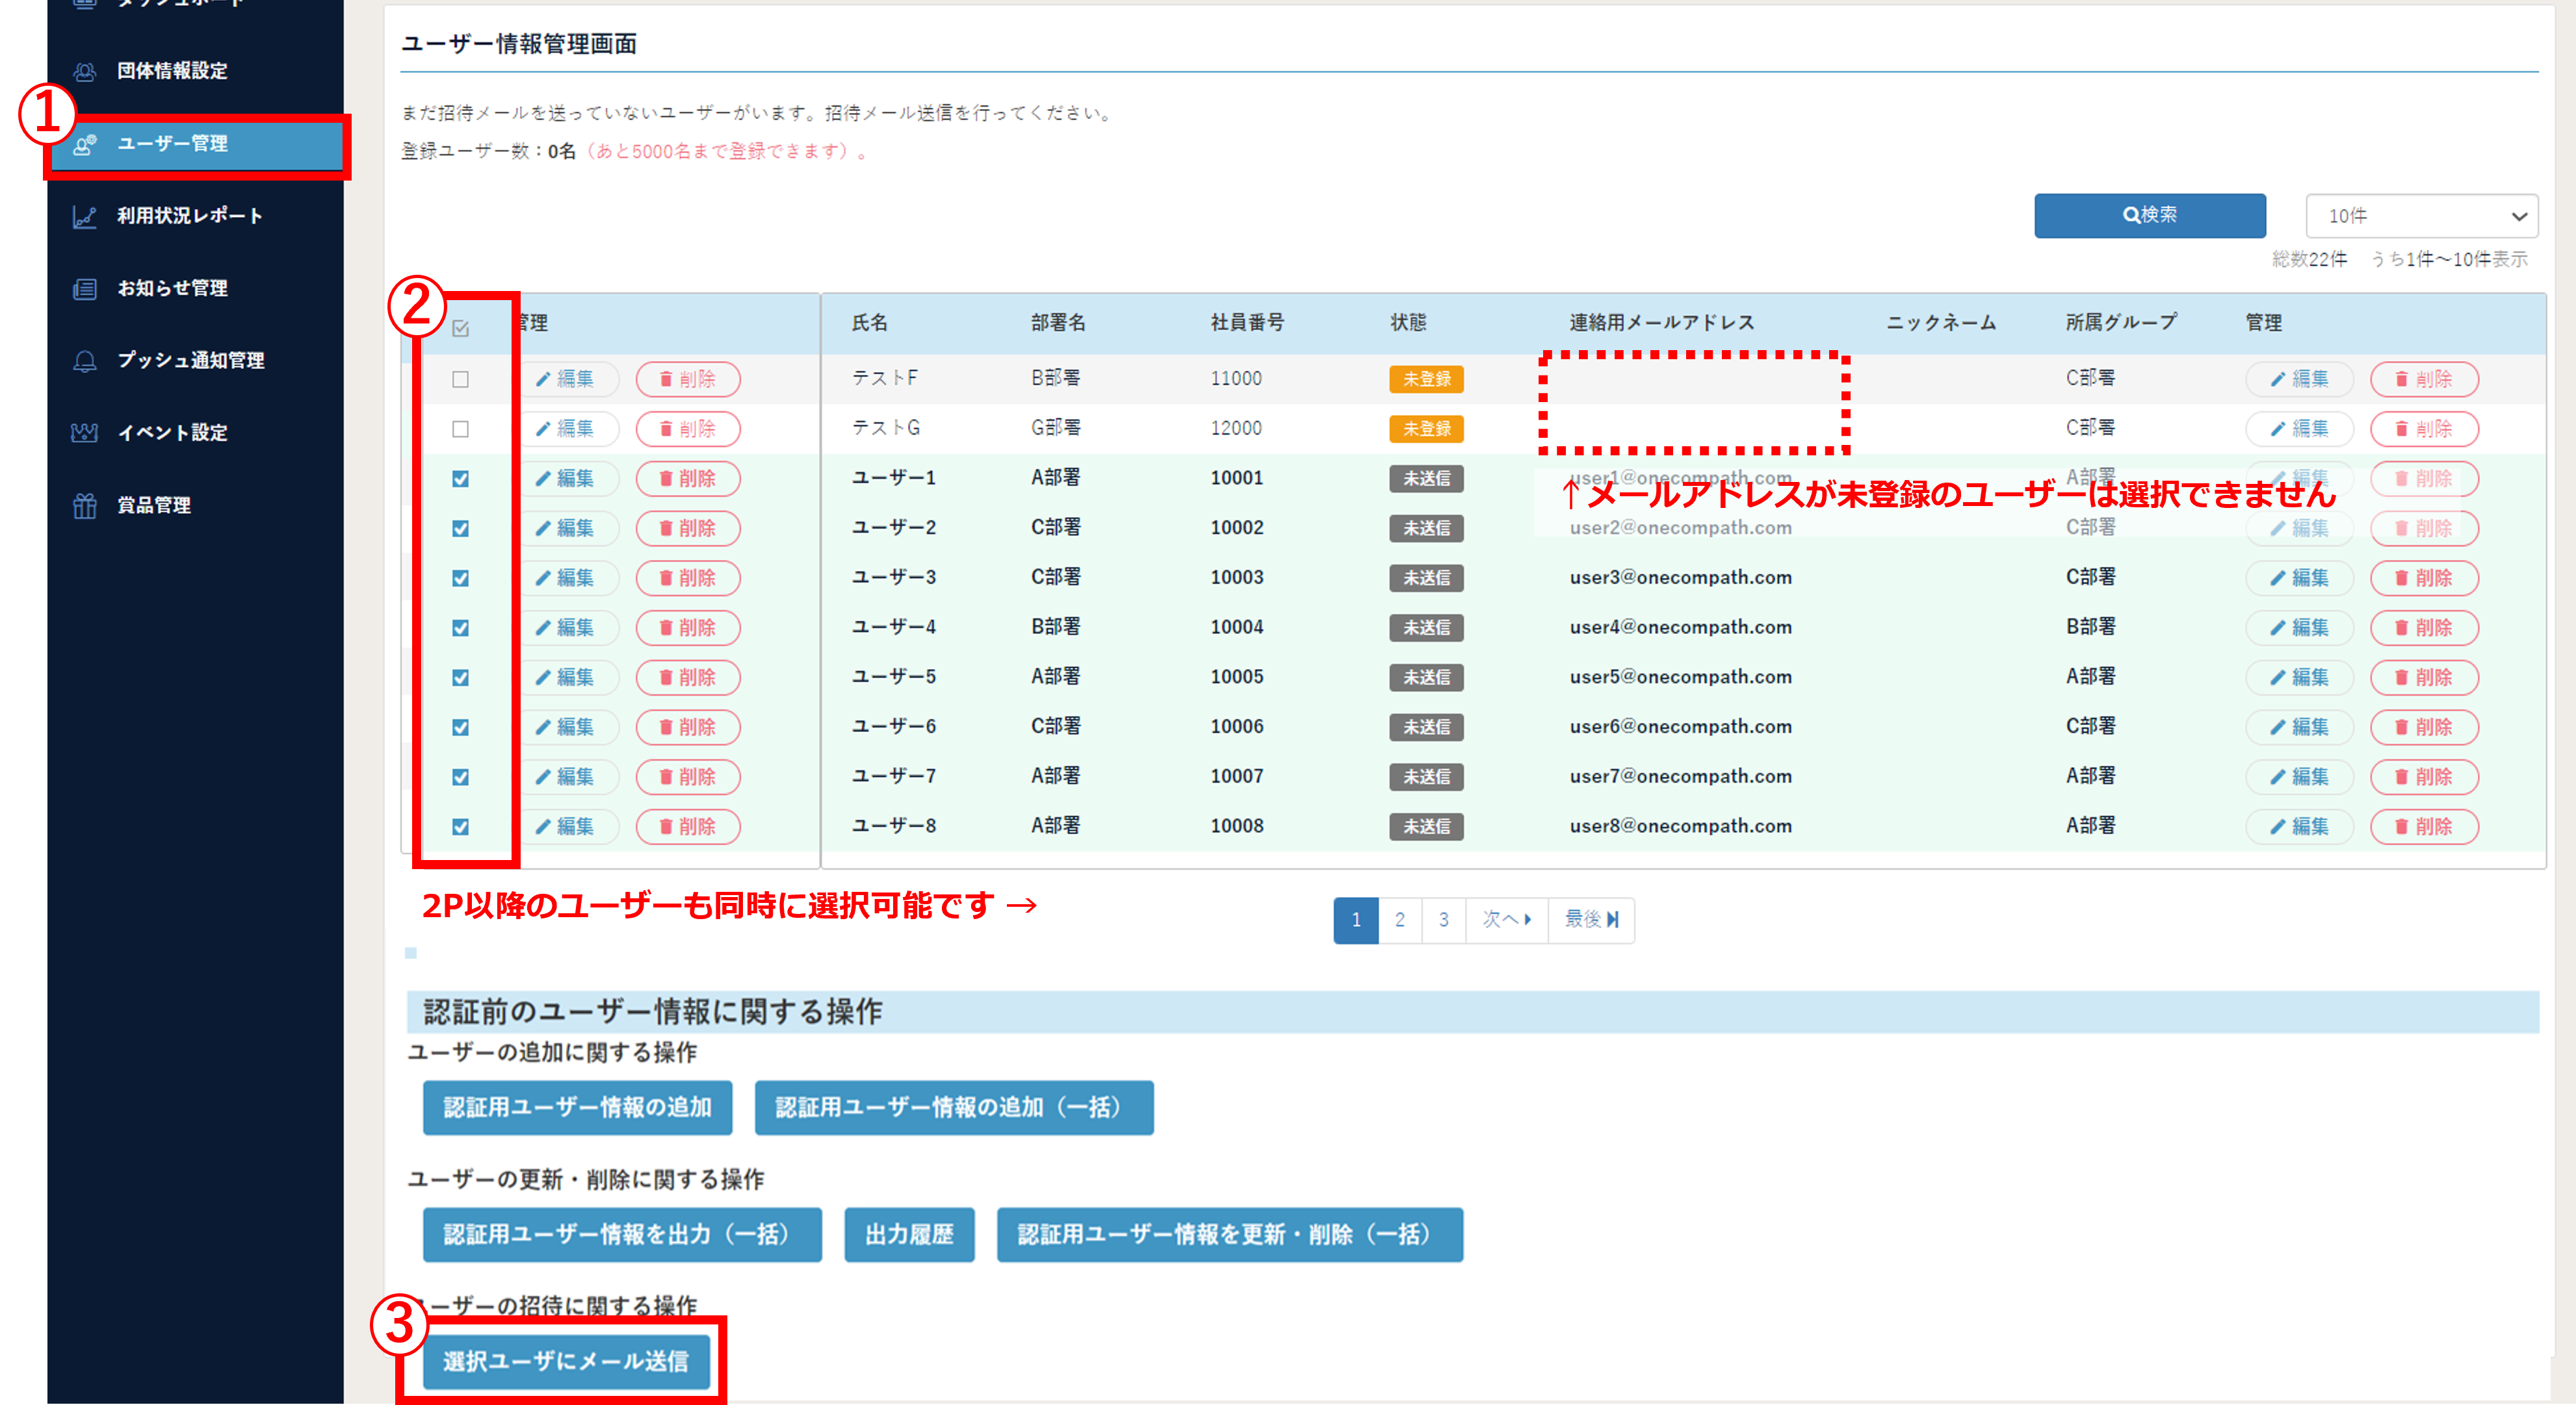Viewport: 2576px width, 1405px height.
Task: Open the 10件 page-size dropdown
Action: click(x=2420, y=216)
